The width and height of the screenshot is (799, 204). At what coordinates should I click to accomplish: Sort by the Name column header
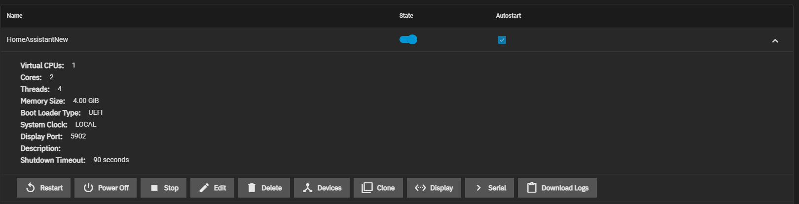click(14, 16)
